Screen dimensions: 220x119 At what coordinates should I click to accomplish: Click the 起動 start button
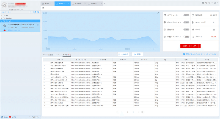tap(137, 54)
